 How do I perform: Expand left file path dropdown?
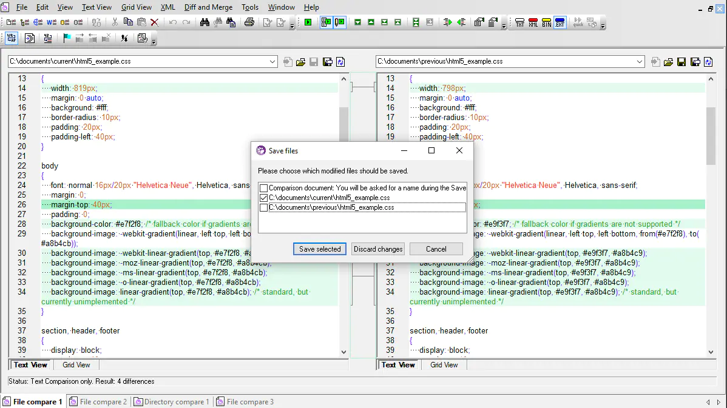tap(272, 62)
